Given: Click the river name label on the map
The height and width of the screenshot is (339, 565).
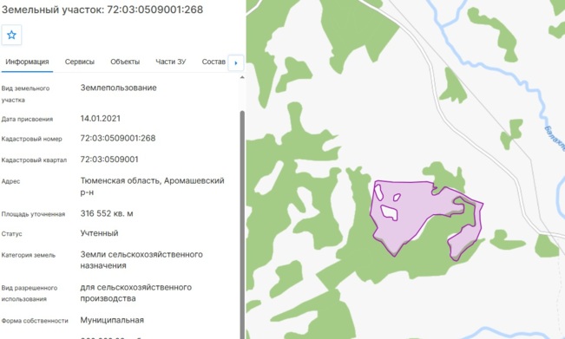Looking at the screenshot, I should [x=555, y=138].
